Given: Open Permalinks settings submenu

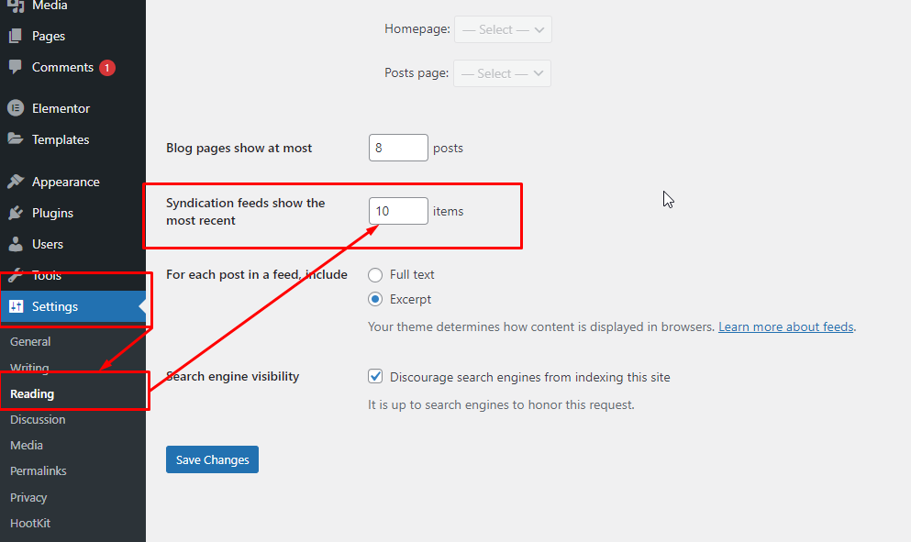Looking at the screenshot, I should coord(39,471).
